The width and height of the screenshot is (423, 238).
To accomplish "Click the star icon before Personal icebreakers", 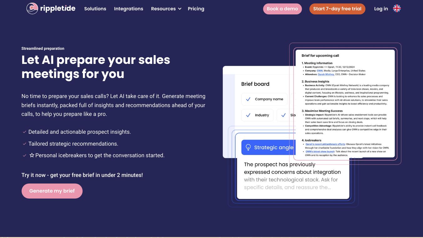I will tap(32, 155).
